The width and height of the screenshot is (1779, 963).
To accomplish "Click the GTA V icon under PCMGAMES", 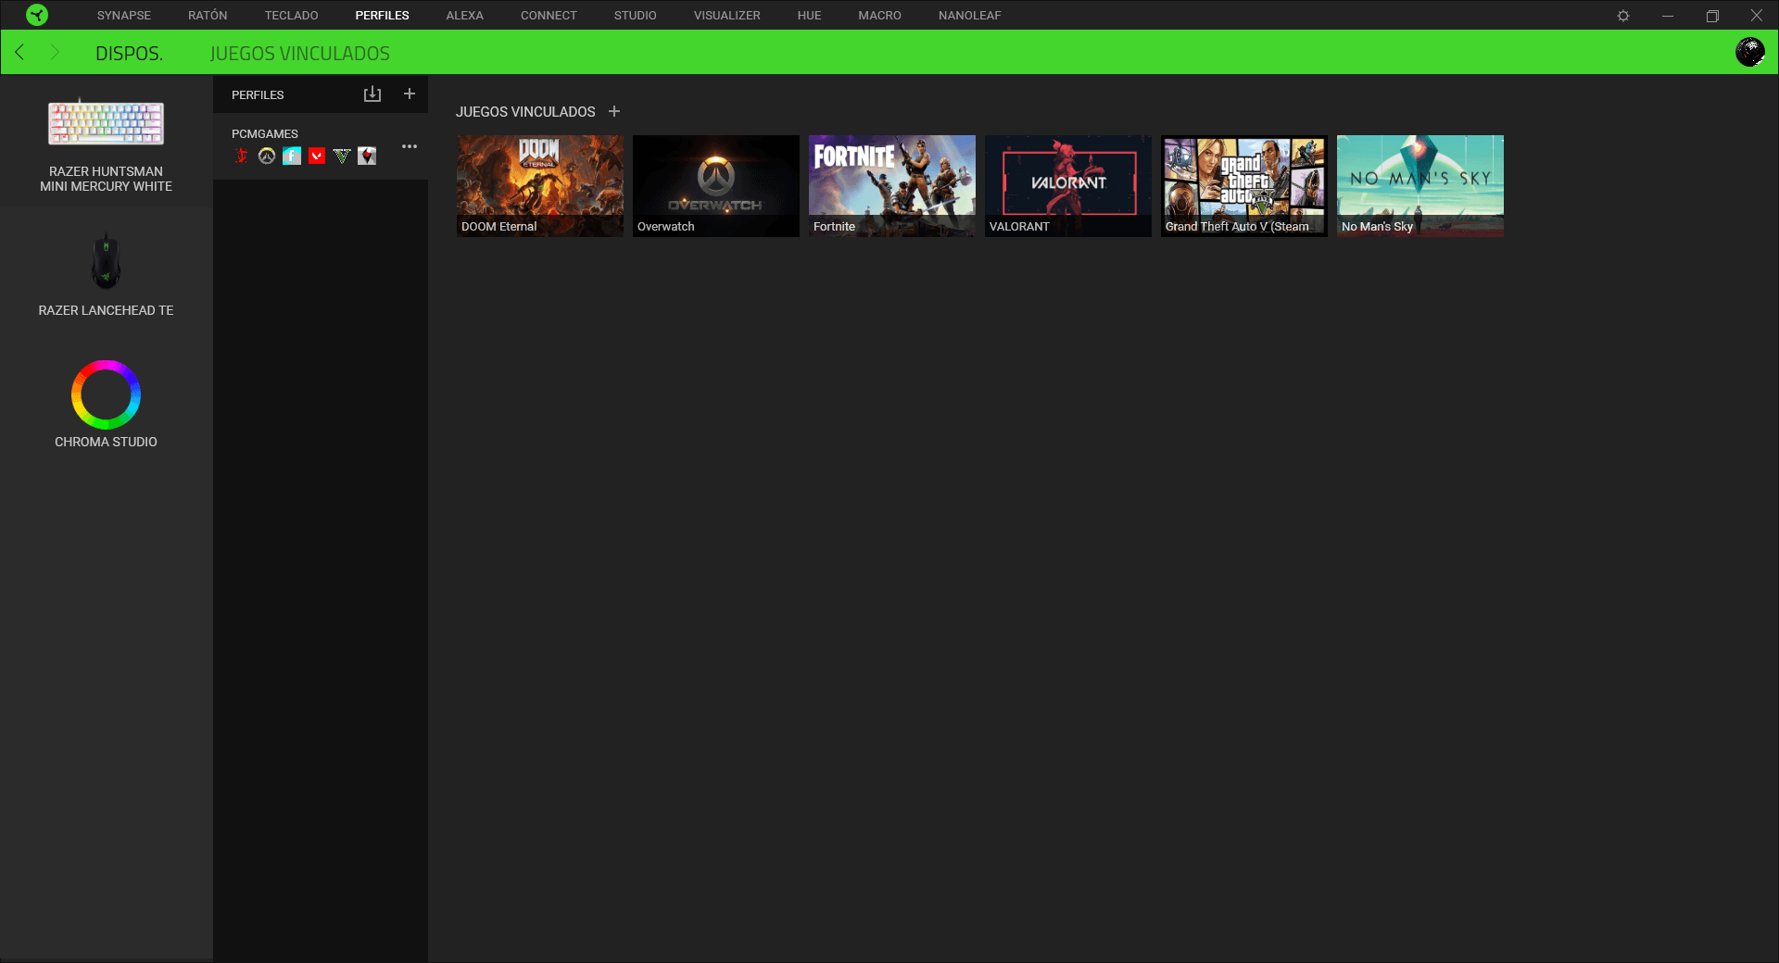I will pos(342,156).
